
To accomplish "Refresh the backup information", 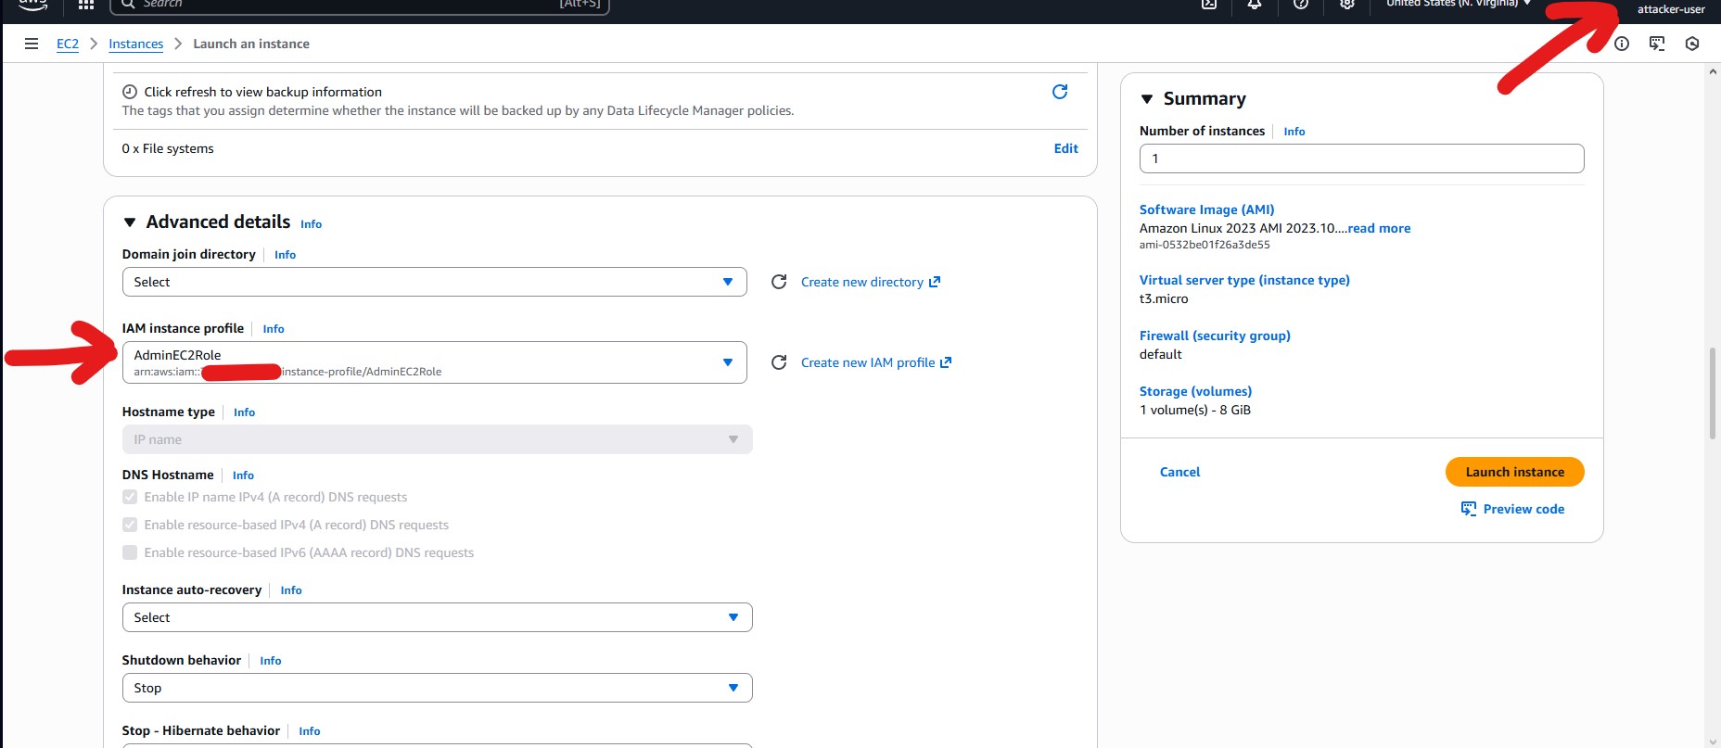I will click(x=1060, y=92).
